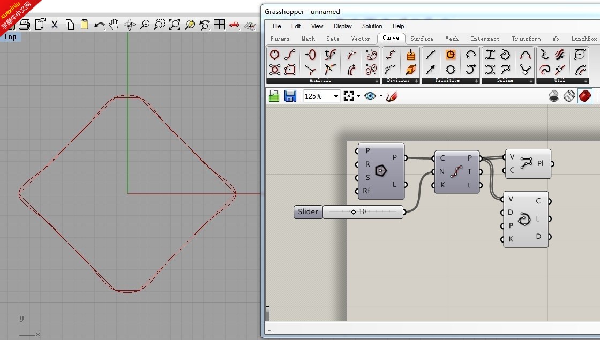
Task: Click the Copy icon in Rhino toolbar
Action: tap(70, 25)
